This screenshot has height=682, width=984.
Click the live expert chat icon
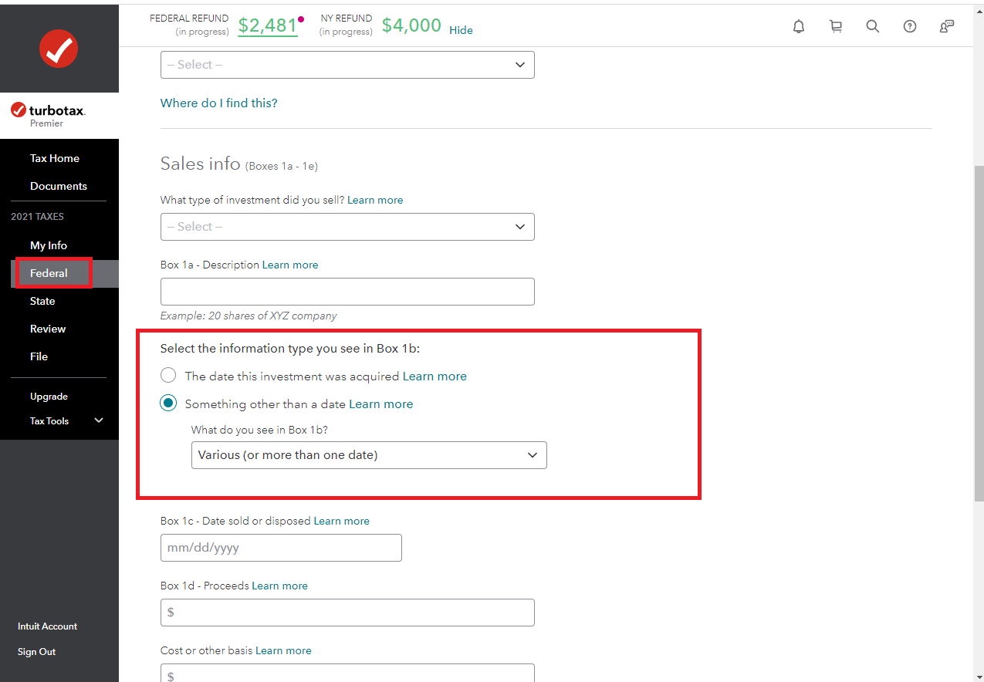pyautogui.click(x=947, y=26)
